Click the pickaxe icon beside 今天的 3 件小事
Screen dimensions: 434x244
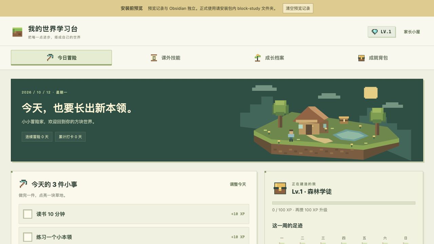(23, 184)
